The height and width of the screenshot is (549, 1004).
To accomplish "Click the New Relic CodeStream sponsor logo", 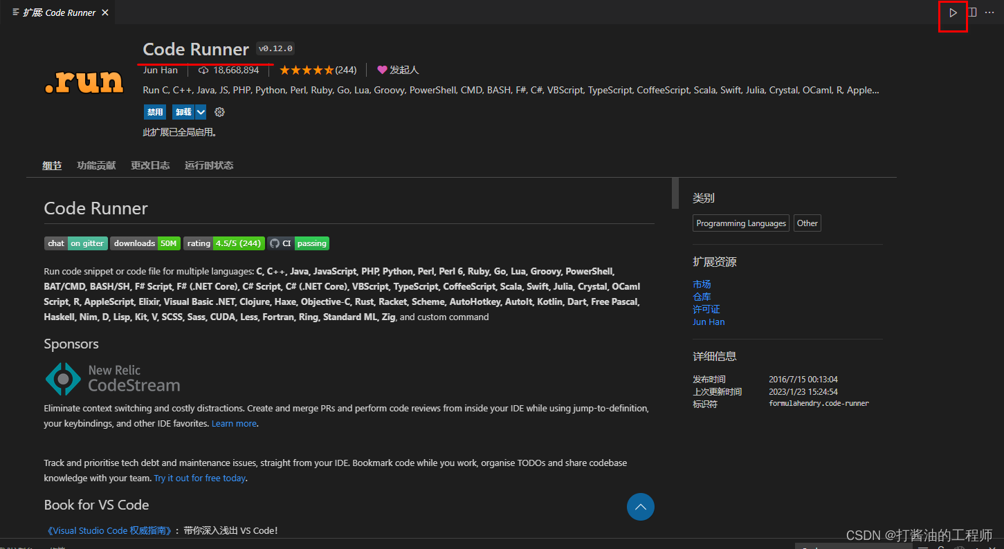I will 113,378.
